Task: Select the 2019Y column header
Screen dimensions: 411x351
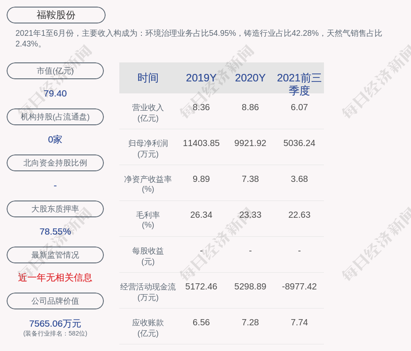Action: tap(201, 78)
